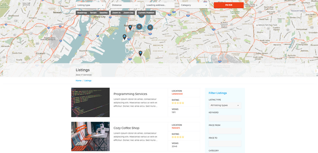Click the Newark location link
Image resolution: width=318 pixels, height=153 pixels.
coord(176,128)
